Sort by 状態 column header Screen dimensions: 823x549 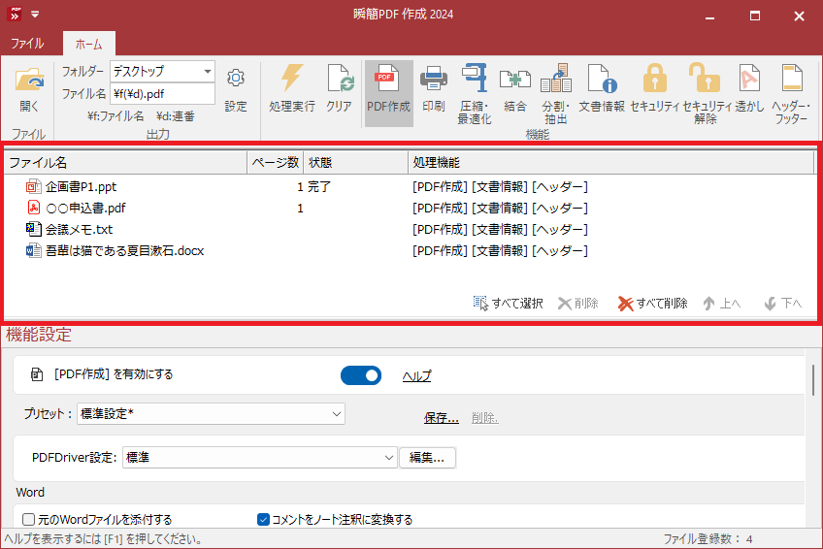click(x=355, y=163)
